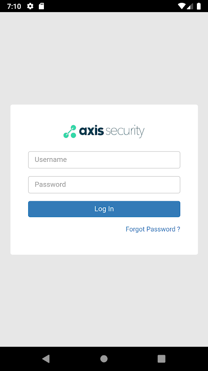Tap empty middle area of the status bar
This screenshot has height=371, width=208.
(x=111, y=6)
